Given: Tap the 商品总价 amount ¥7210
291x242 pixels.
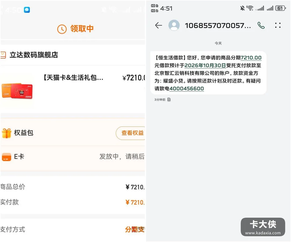Looking at the screenshot, I should (135, 187).
